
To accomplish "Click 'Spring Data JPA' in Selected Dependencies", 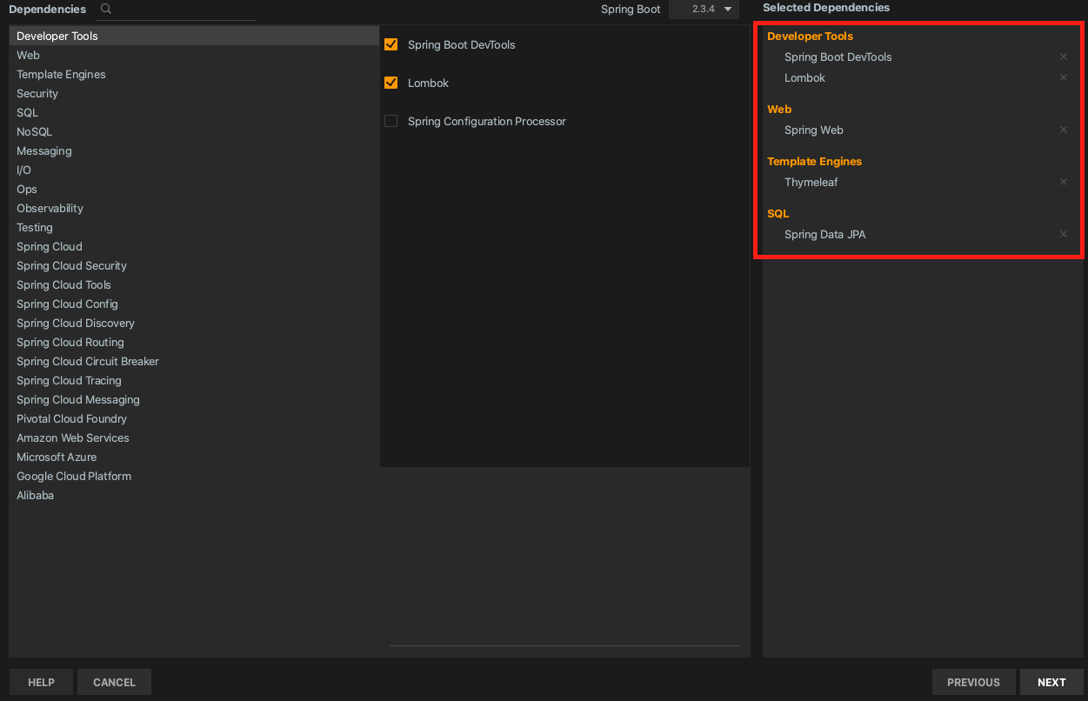I will coord(824,234).
